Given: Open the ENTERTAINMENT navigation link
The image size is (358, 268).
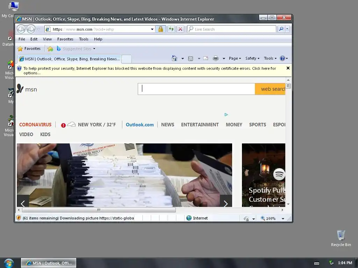Looking at the screenshot, I should (x=200, y=125).
